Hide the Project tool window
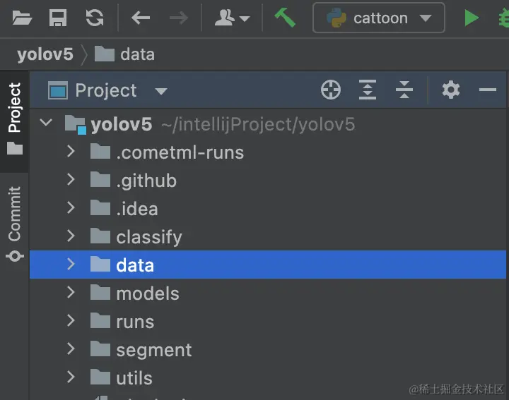The image size is (509, 400). [488, 90]
